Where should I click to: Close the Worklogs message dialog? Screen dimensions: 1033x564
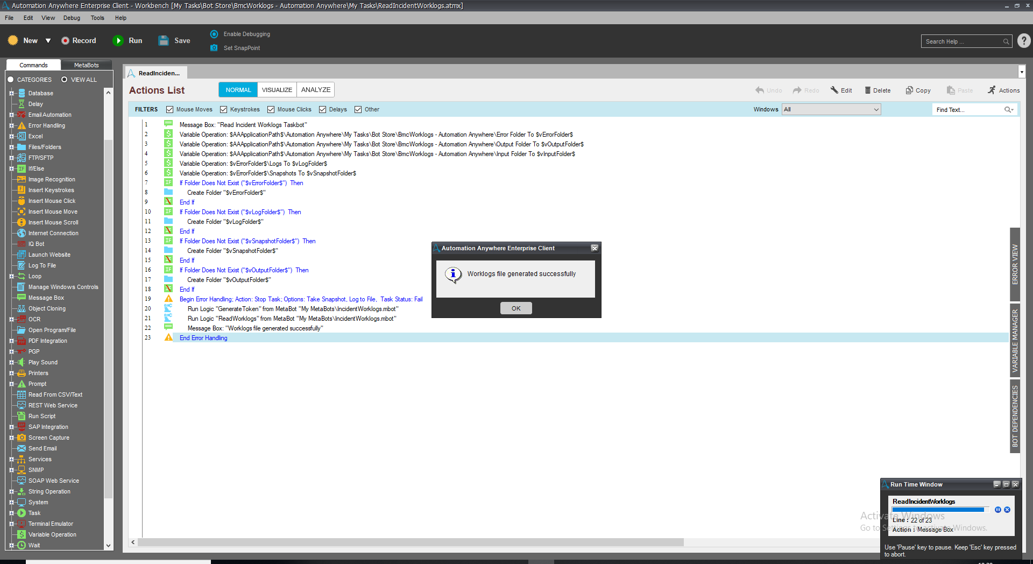595,248
